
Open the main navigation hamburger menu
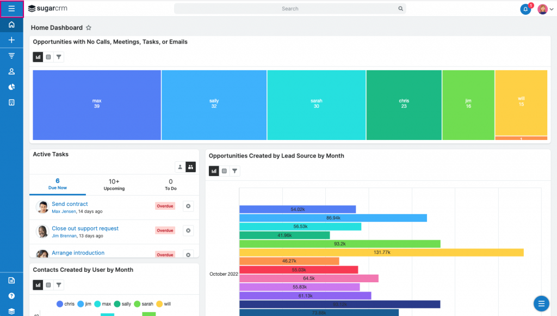click(11, 9)
